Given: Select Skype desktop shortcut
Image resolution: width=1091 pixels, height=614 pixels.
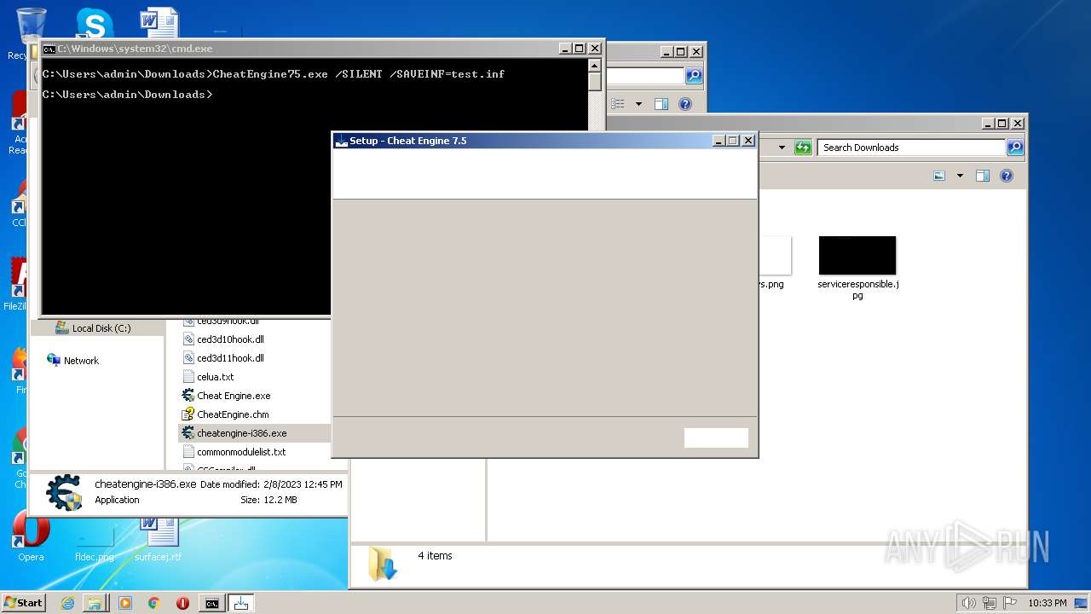Looking at the screenshot, I should point(94,23).
